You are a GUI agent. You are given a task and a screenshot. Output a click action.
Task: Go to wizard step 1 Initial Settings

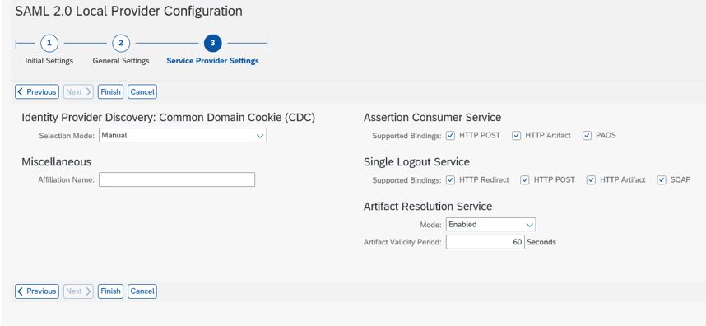(49, 44)
